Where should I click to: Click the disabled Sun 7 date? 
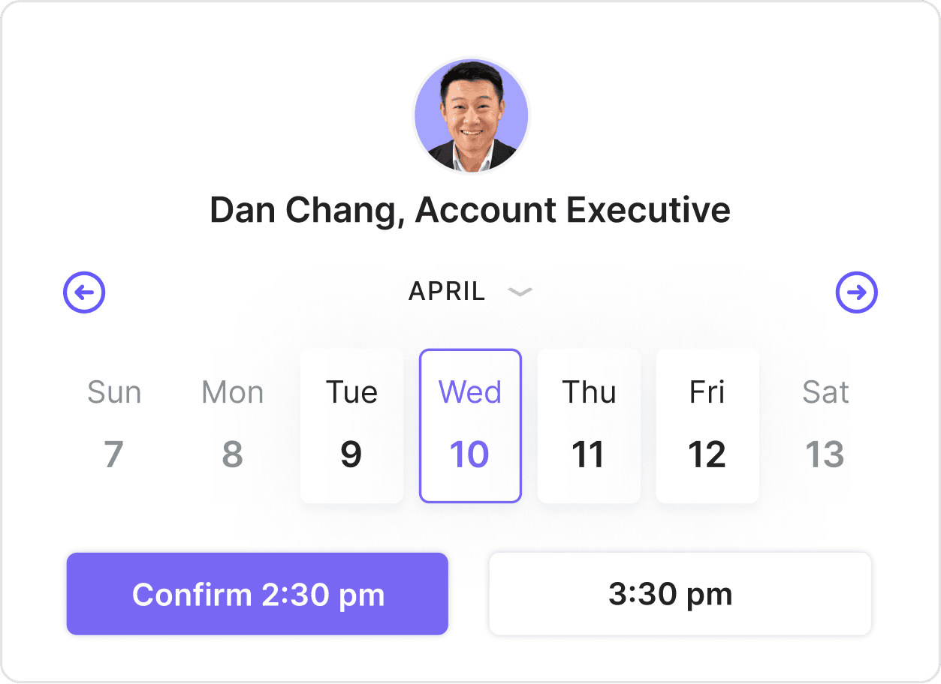[114, 425]
